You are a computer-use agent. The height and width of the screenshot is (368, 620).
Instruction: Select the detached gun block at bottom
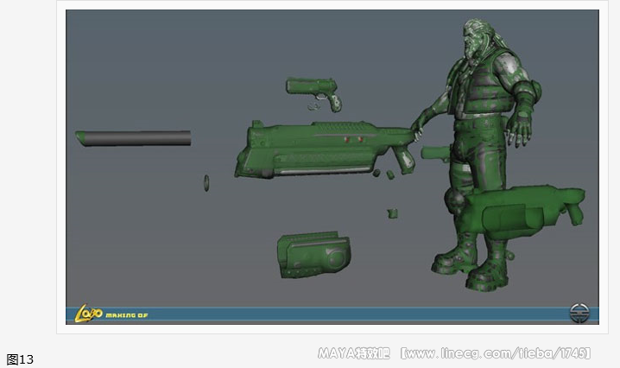[x=313, y=253]
